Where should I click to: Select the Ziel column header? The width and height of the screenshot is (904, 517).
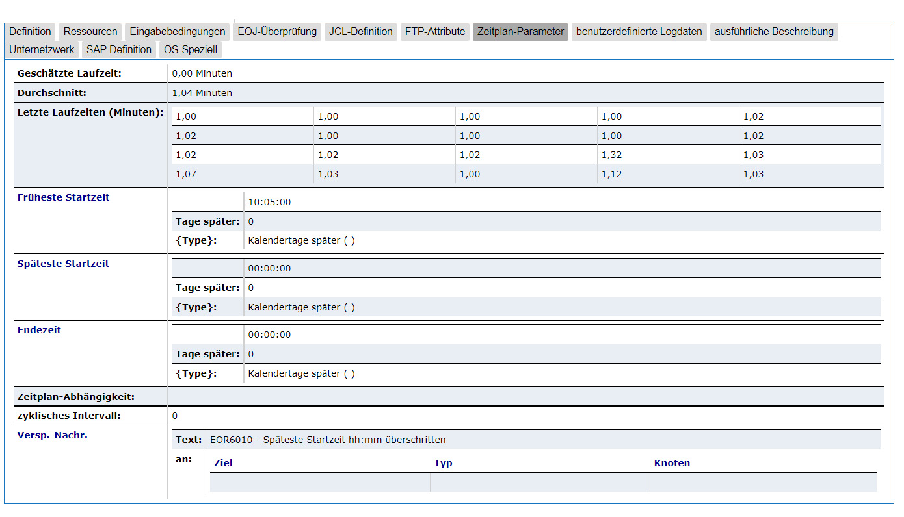(224, 462)
